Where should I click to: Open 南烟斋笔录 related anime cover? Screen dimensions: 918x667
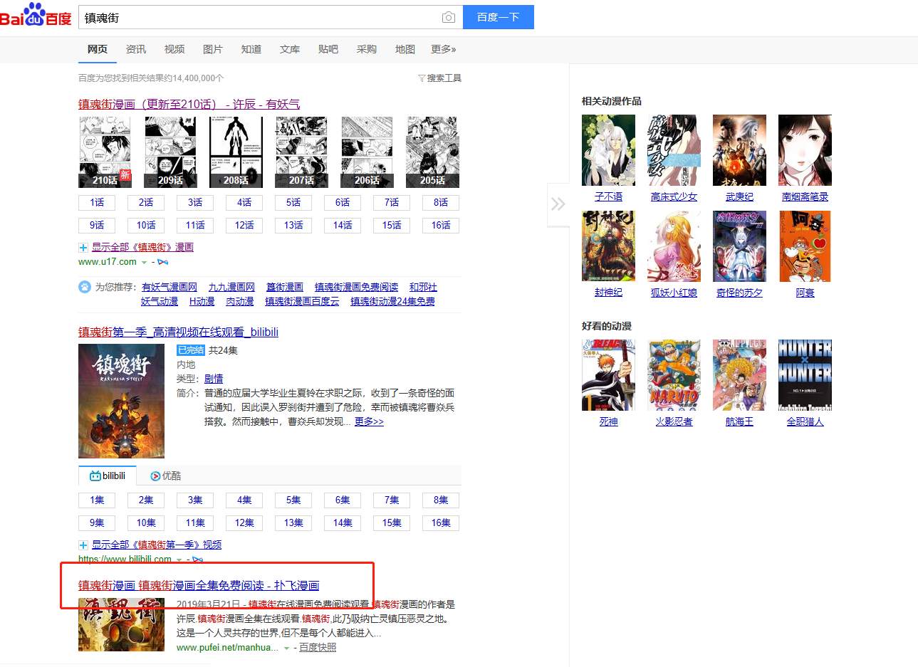pos(805,150)
